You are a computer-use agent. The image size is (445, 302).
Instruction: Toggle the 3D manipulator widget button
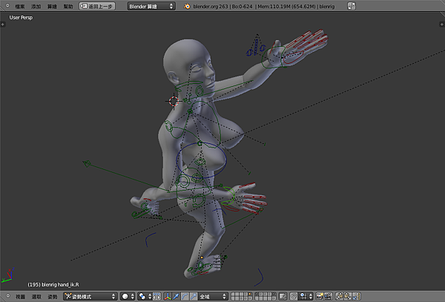coord(167,296)
